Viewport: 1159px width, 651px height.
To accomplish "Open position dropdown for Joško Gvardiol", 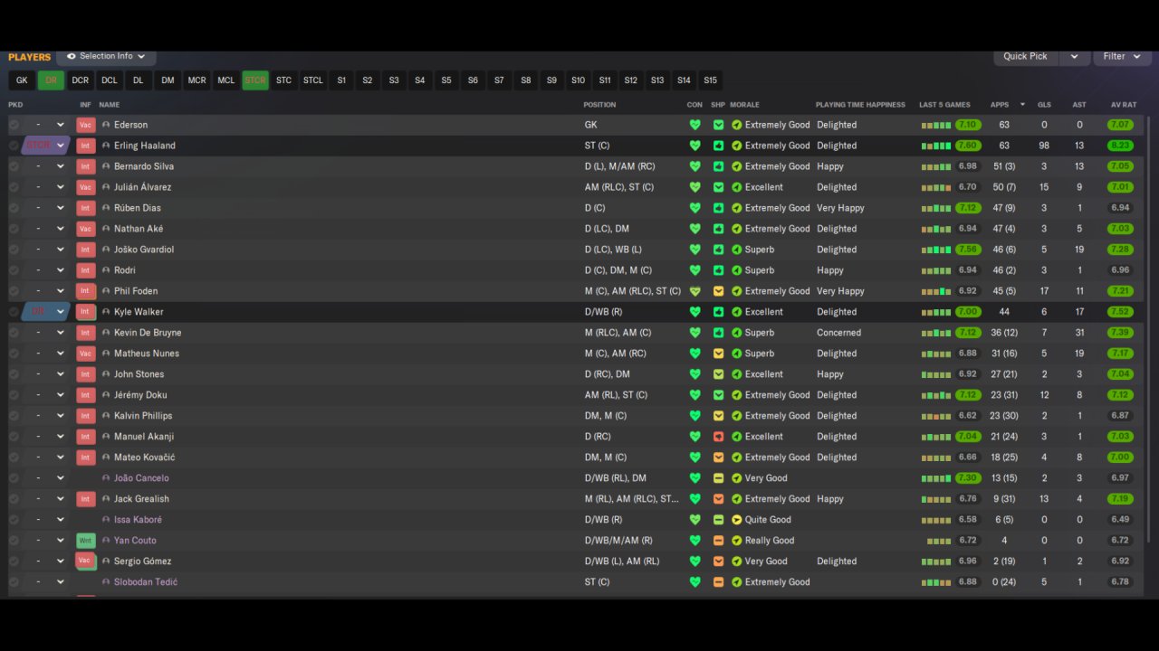I will (x=61, y=250).
